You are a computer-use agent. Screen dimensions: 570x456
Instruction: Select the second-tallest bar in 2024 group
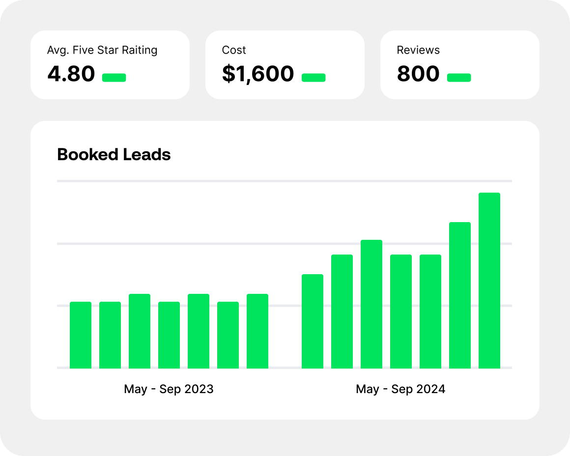[460, 295]
